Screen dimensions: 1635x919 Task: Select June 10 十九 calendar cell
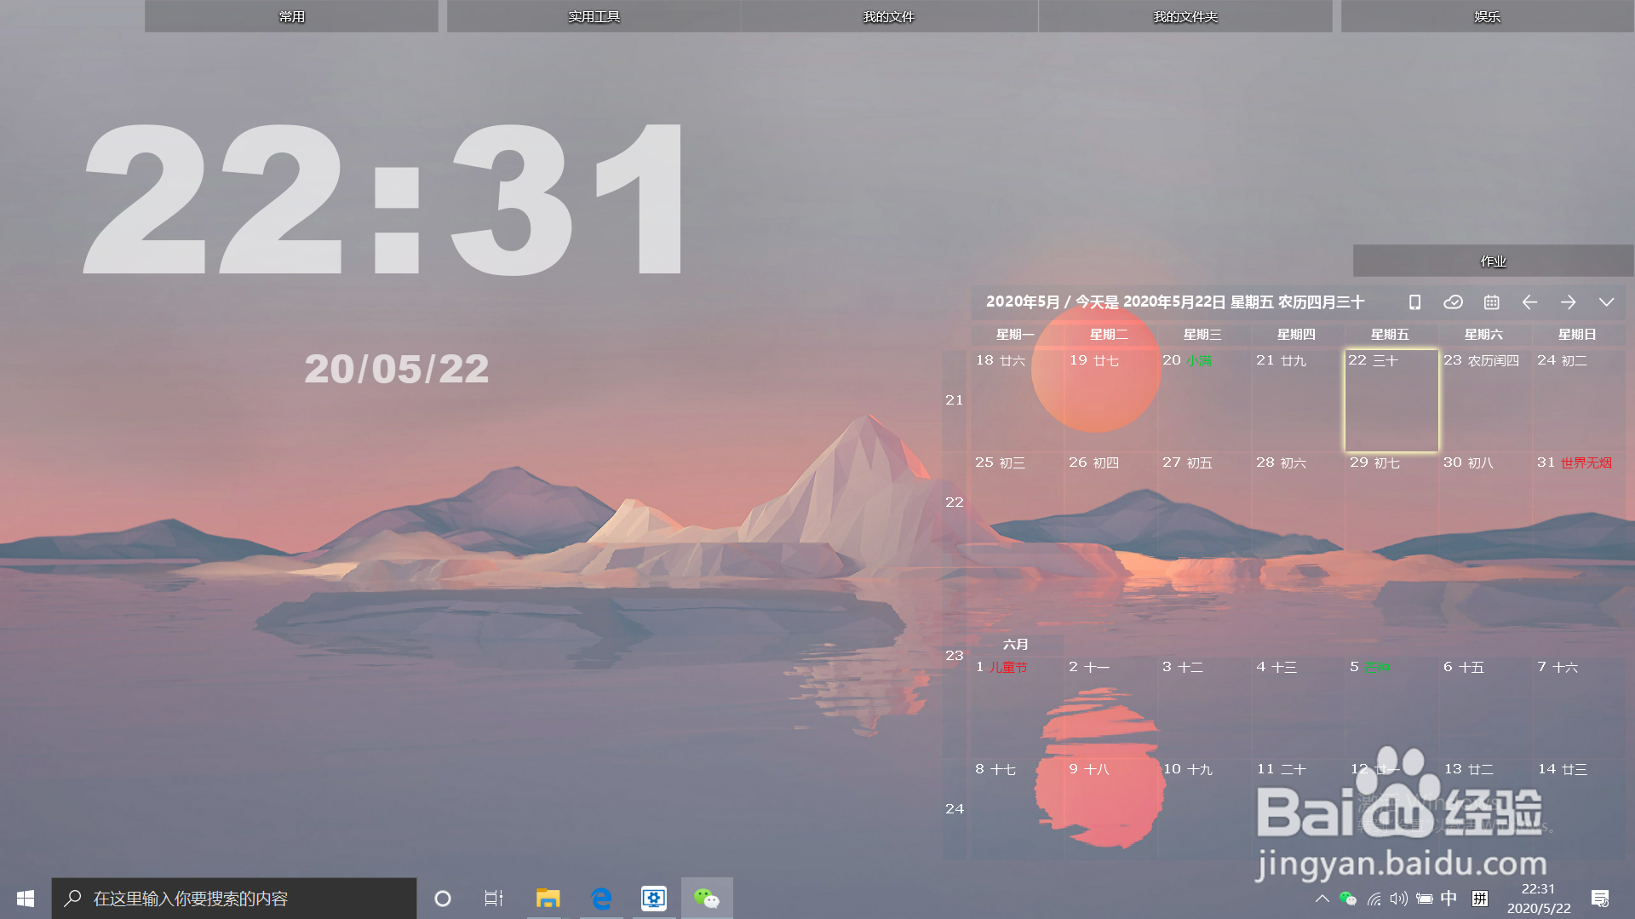[x=1204, y=809]
